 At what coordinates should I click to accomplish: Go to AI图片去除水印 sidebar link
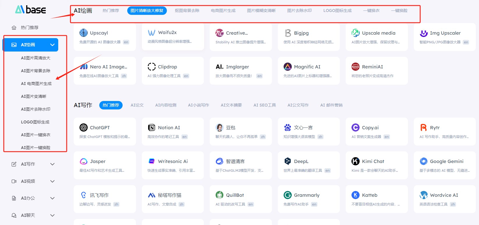click(36, 109)
